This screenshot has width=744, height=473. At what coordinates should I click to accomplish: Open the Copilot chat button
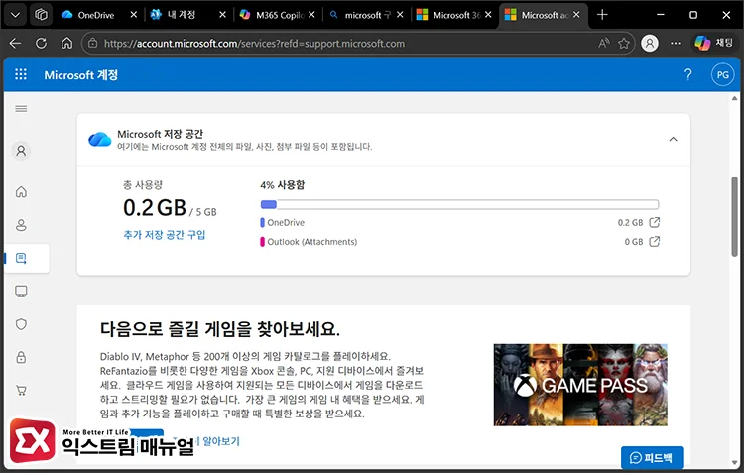pos(714,44)
